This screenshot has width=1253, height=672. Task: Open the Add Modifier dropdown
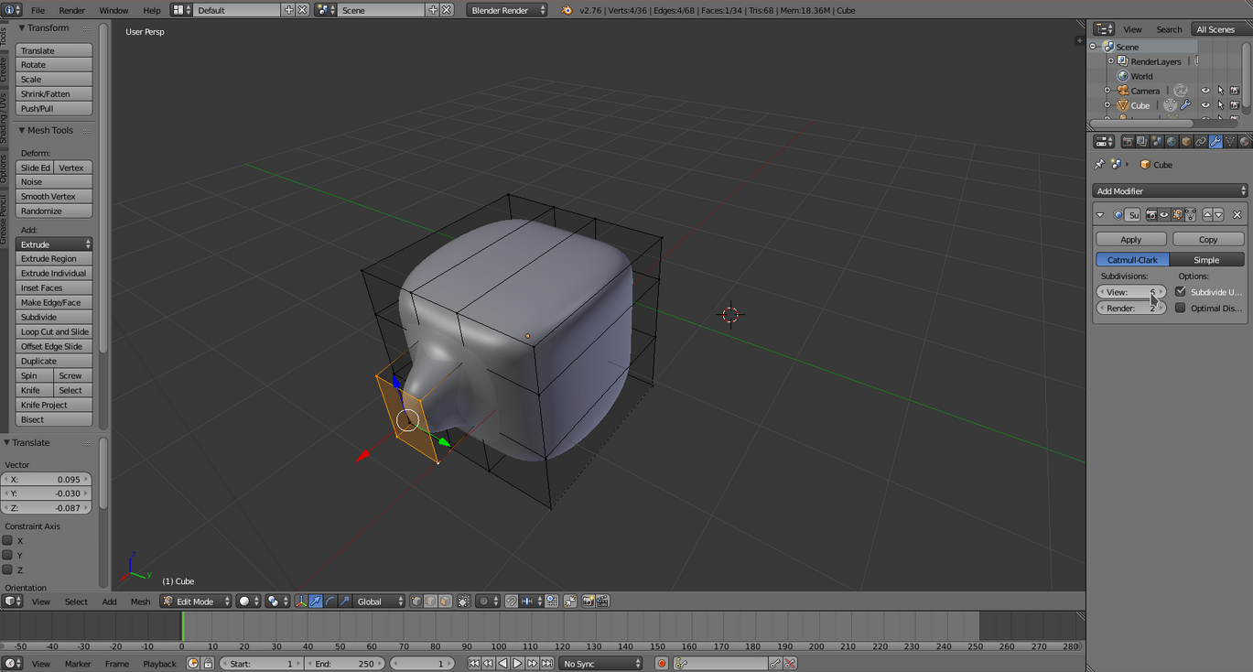click(1171, 191)
